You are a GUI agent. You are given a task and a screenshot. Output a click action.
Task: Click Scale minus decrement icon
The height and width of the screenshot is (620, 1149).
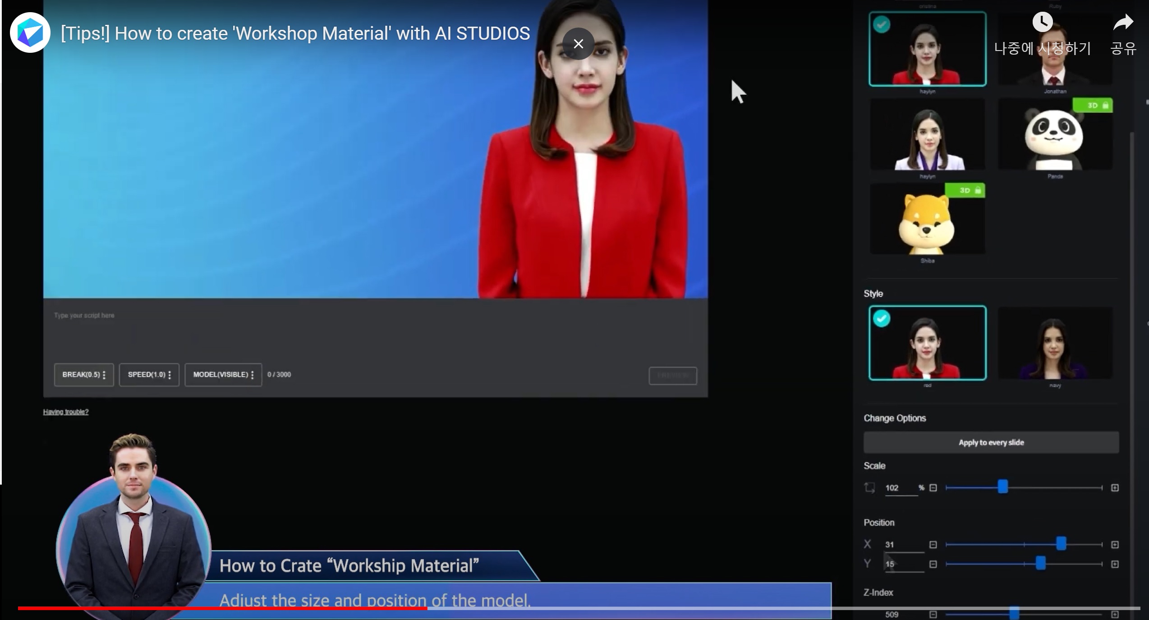pyautogui.click(x=933, y=488)
